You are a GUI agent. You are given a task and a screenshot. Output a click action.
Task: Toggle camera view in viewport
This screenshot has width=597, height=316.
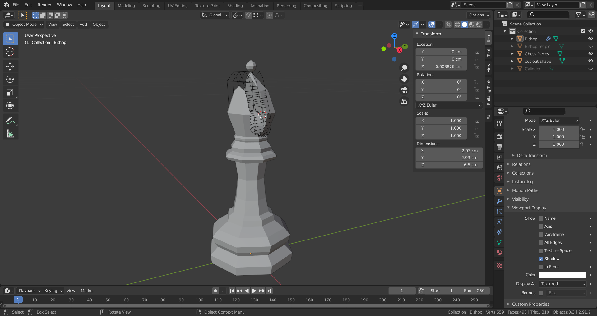404,90
